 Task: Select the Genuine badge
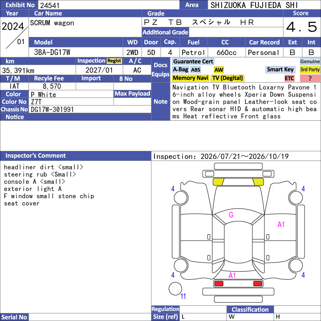pos(310,61)
